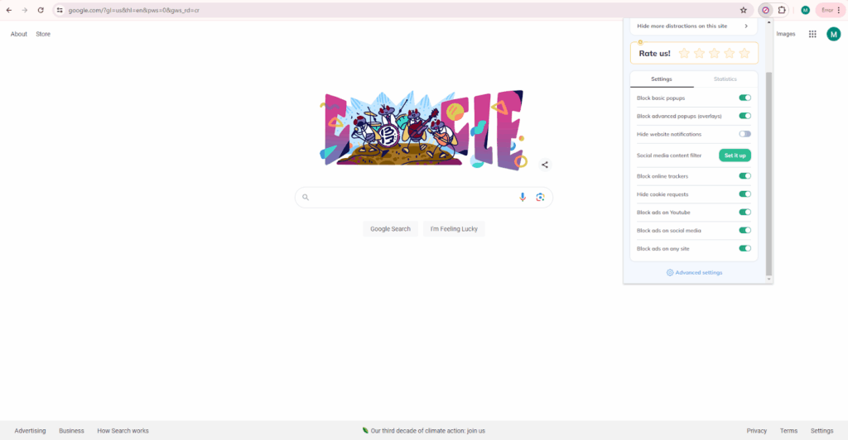Viewport: 848px width, 440px height.
Task: Toggle Block ads on Youtube switch
Action: click(744, 213)
